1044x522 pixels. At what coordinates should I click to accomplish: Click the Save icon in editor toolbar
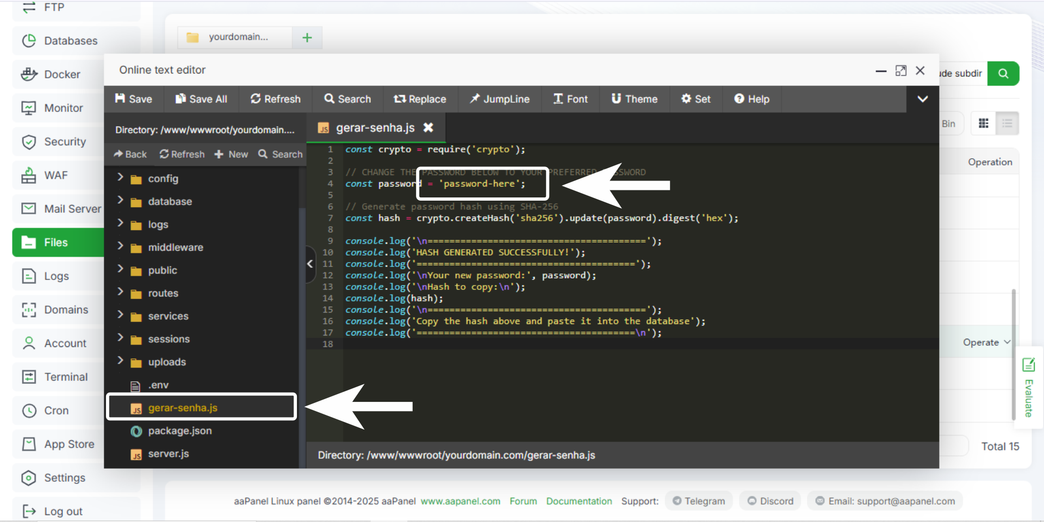[x=121, y=99]
